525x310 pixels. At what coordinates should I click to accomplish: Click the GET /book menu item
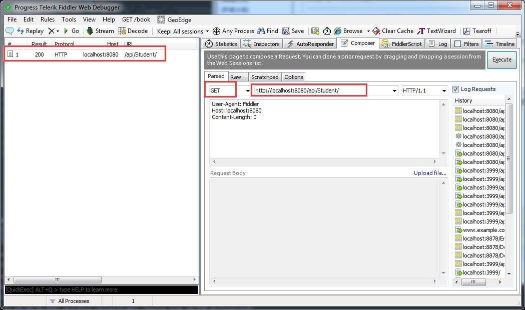[x=136, y=19]
